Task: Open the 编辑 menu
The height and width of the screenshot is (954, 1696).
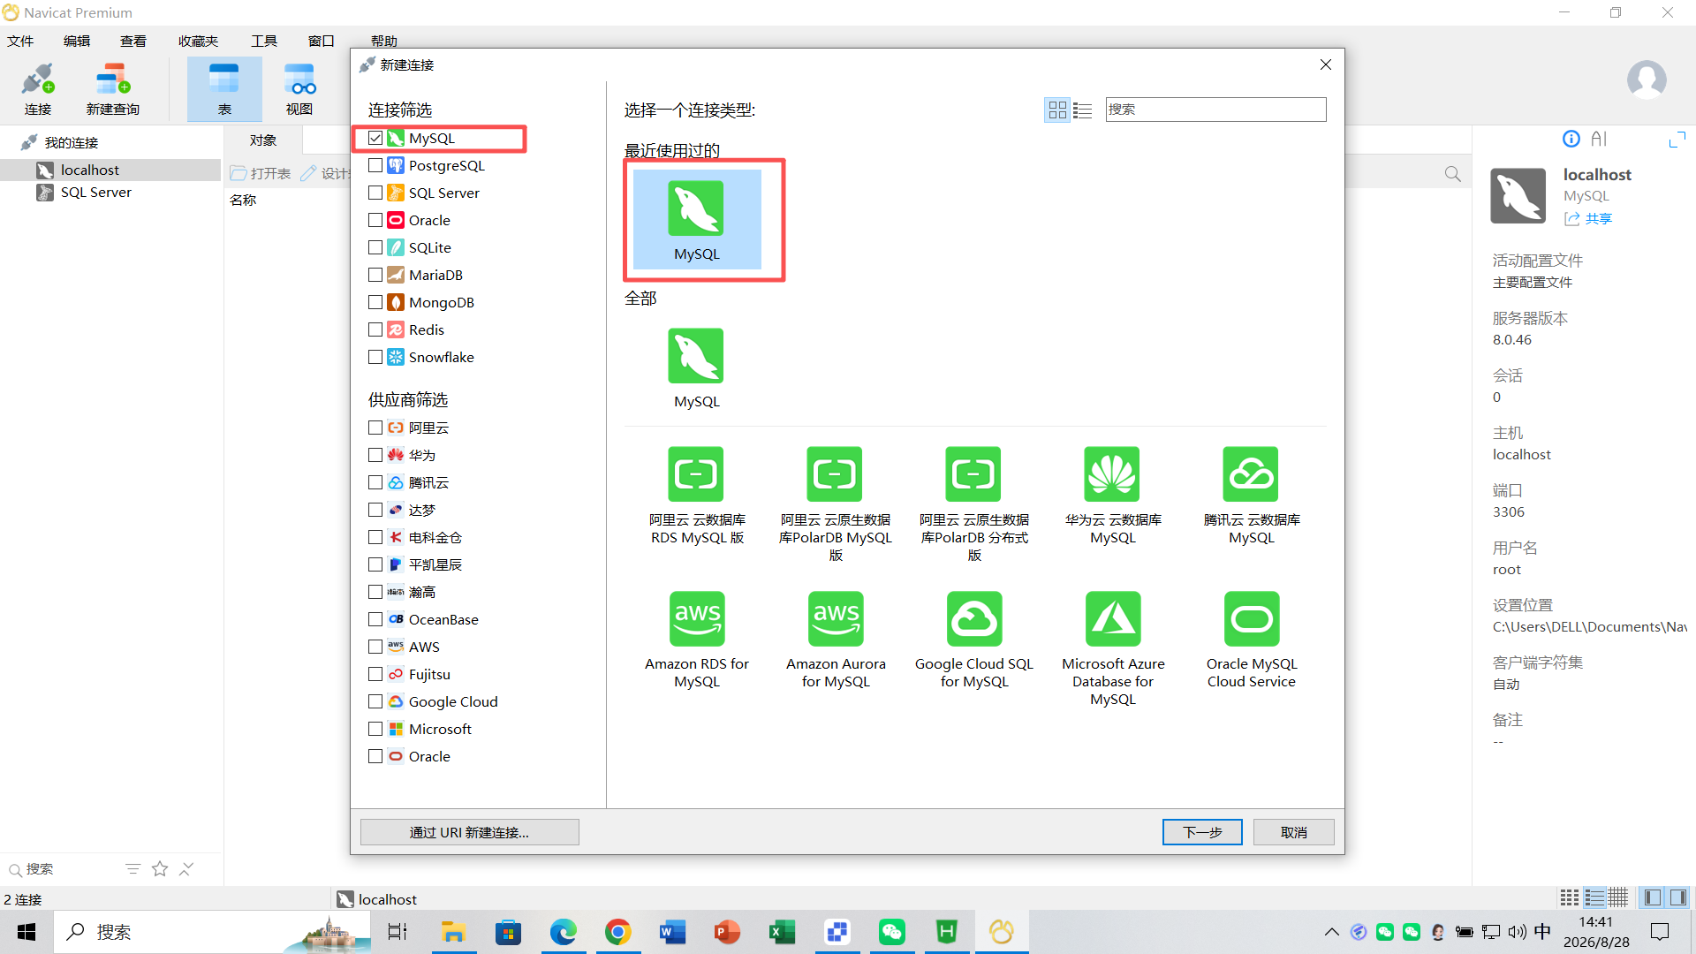Action: pyautogui.click(x=77, y=41)
